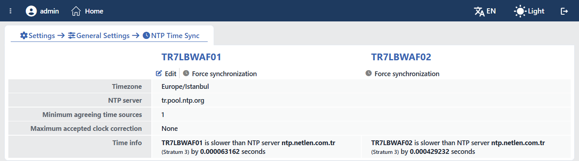Click the Timezone row label

[127, 86]
